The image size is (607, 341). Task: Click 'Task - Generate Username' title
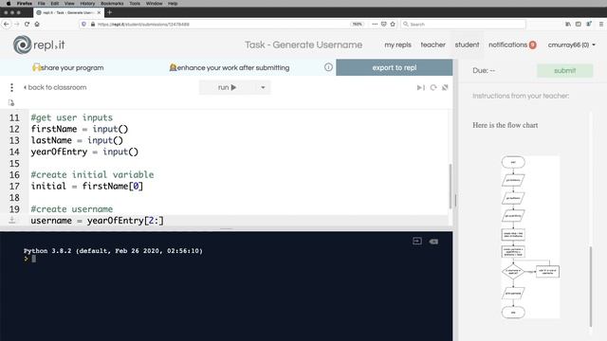(x=303, y=45)
